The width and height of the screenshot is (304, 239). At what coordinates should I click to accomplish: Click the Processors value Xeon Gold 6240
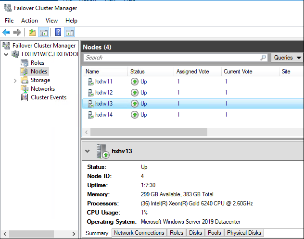197,203
